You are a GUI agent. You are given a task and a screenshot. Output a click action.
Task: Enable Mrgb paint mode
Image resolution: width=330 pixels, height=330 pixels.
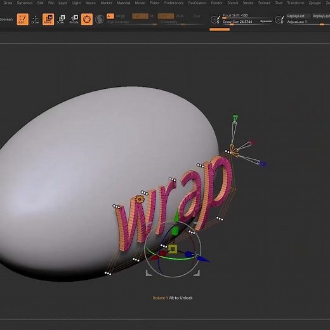[121, 16]
